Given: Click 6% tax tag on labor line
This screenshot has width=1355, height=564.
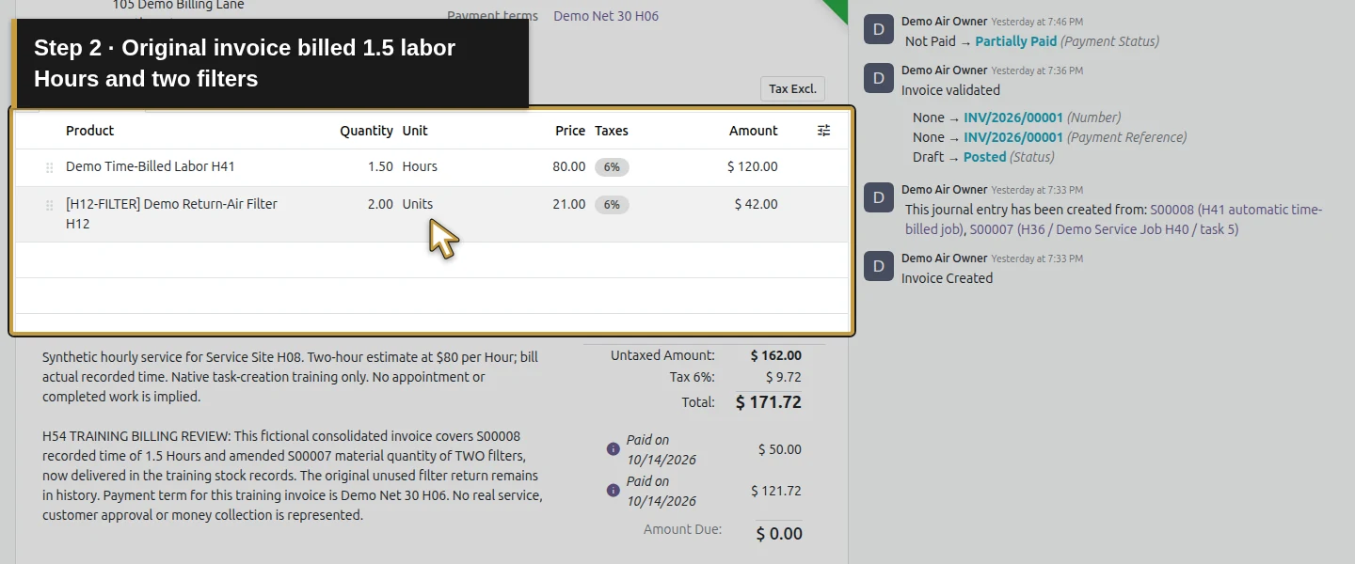Looking at the screenshot, I should pyautogui.click(x=612, y=167).
